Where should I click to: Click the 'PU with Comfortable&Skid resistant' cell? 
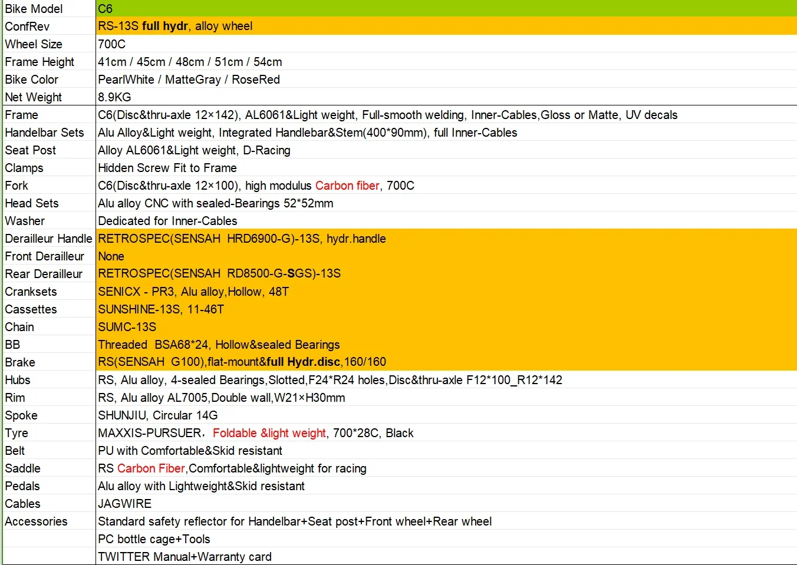coord(446,450)
